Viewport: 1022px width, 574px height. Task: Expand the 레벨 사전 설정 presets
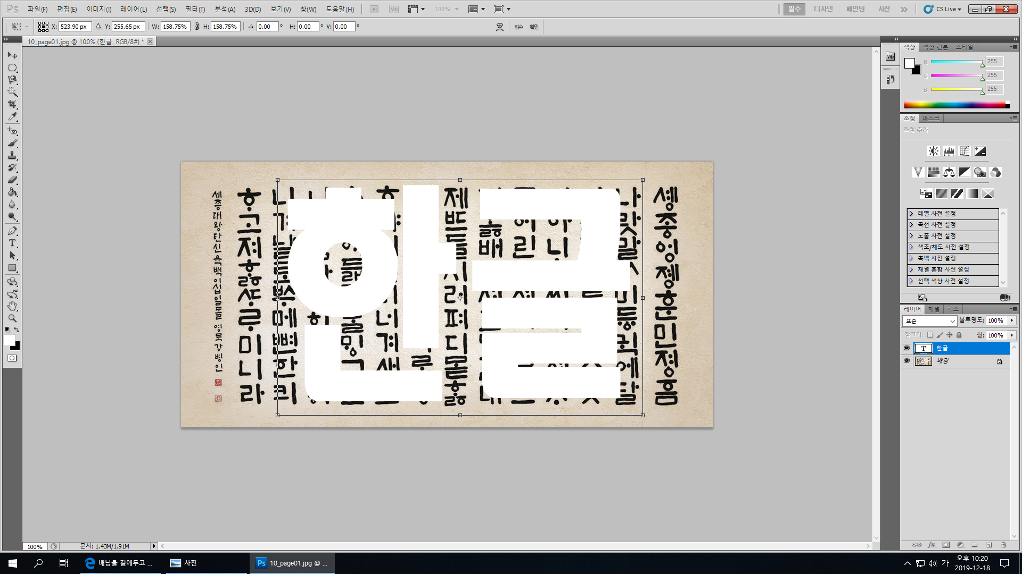(911, 214)
